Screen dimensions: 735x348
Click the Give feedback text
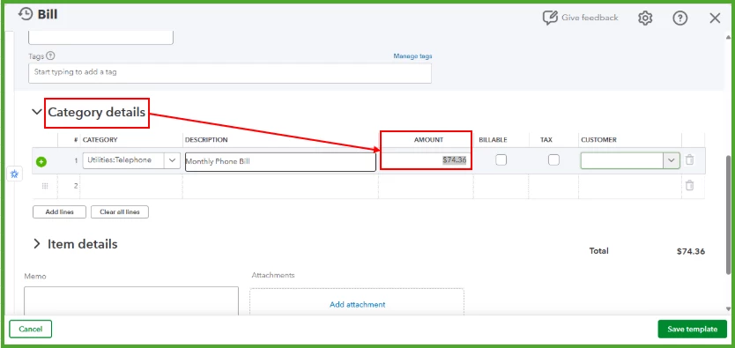[590, 18]
